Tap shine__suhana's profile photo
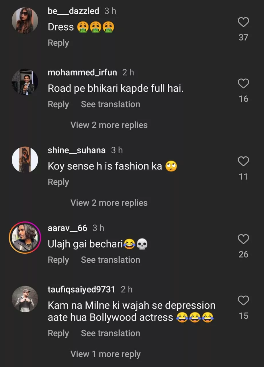The image size is (264, 367). pyautogui.click(x=25, y=160)
